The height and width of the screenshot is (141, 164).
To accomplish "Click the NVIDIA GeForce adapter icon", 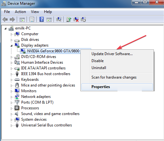I will pyautogui.click(x=23, y=51).
